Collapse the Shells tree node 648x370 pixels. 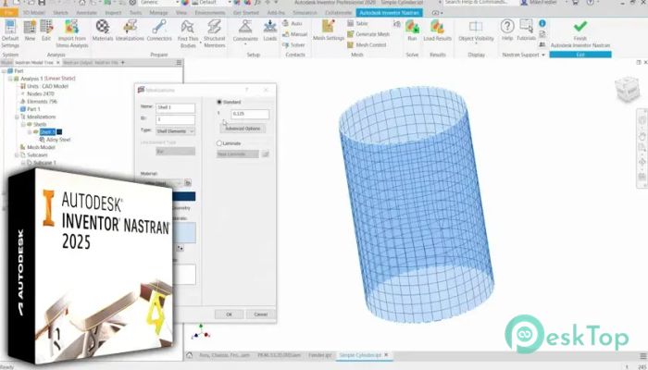(x=23, y=124)
